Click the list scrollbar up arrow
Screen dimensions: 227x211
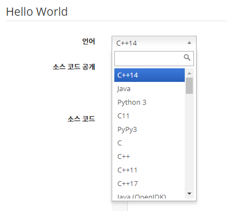point(189,73)
